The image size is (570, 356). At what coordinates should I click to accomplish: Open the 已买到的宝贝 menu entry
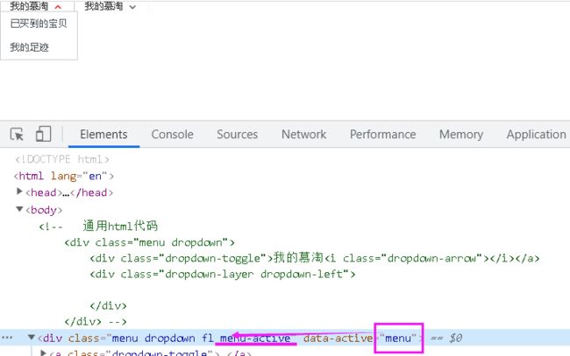point(39,24)
